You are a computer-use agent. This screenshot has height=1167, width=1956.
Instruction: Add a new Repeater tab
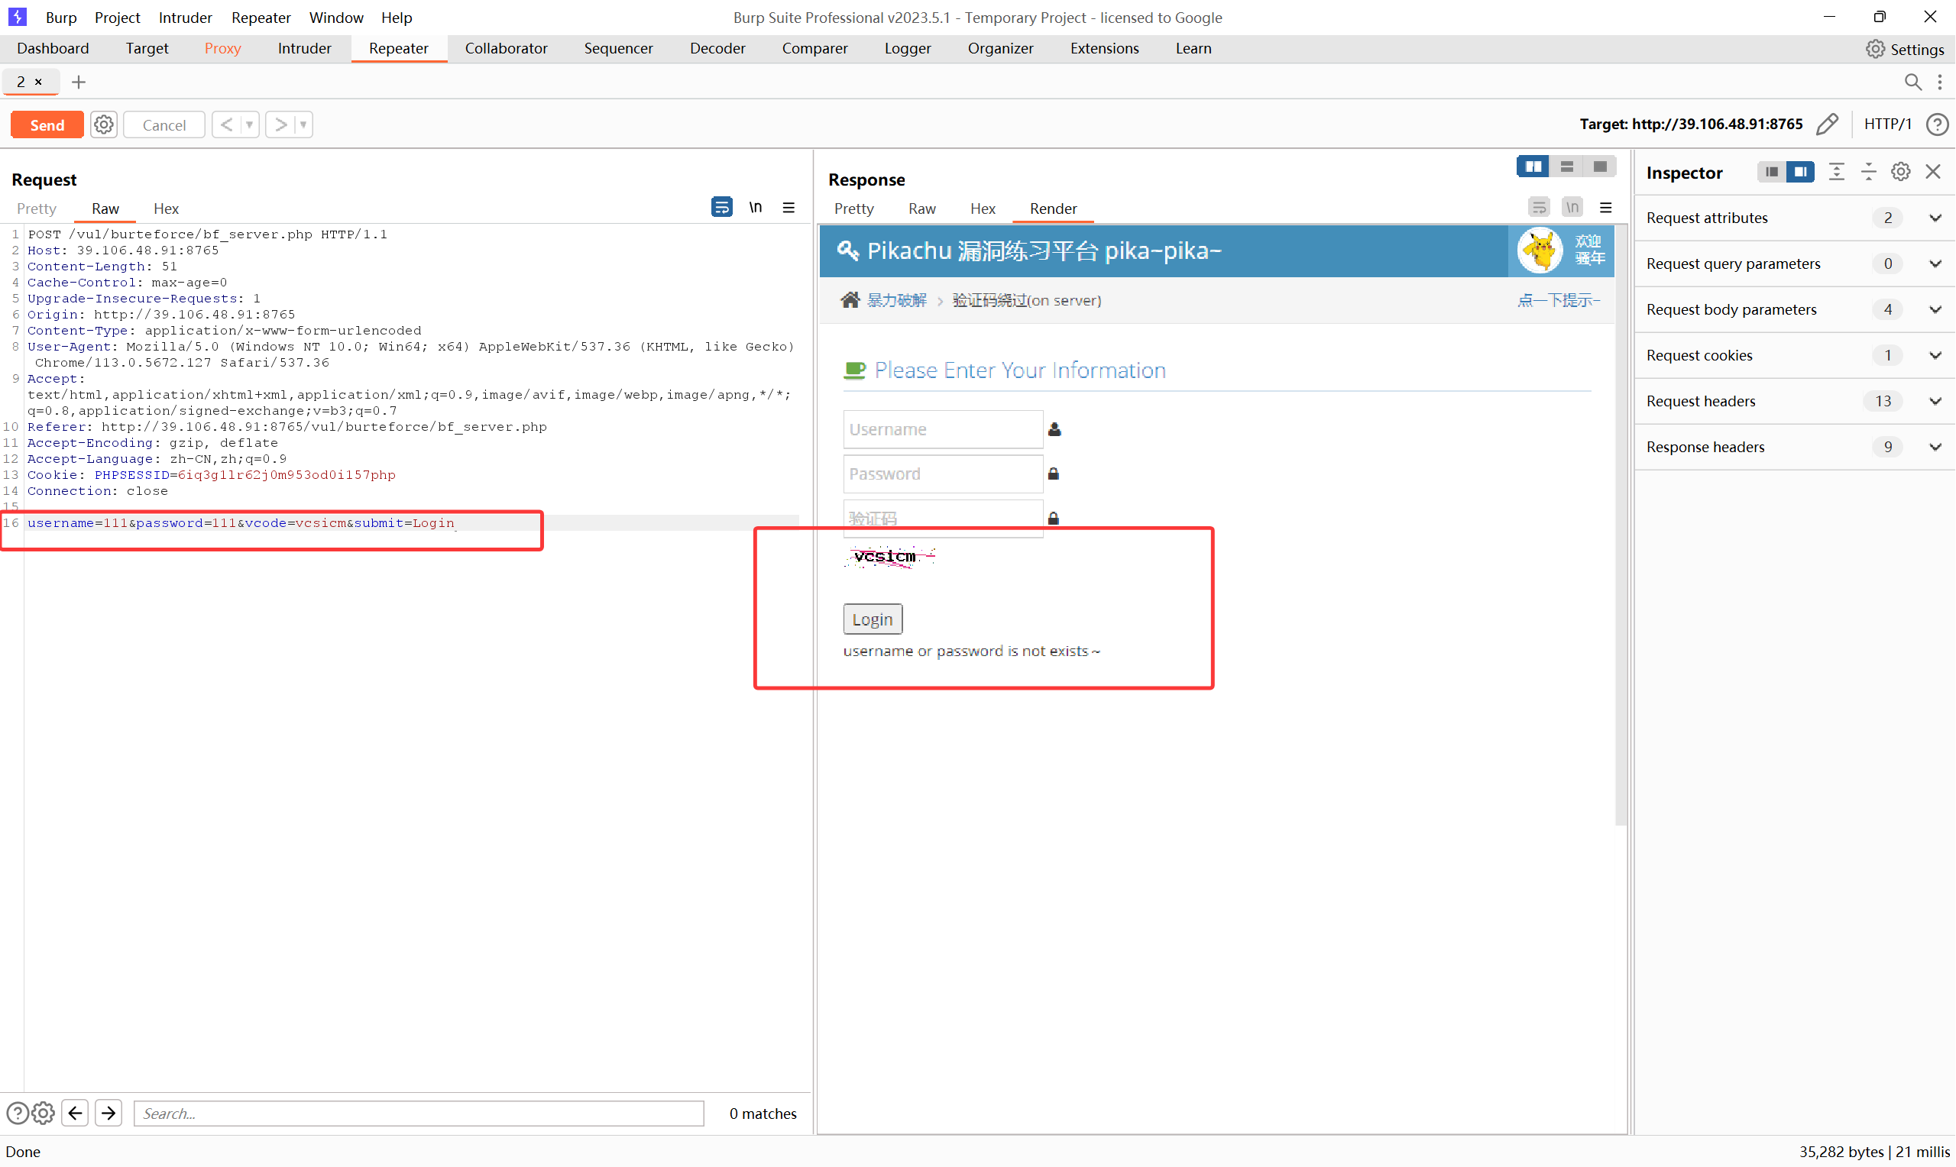(79, 82)
